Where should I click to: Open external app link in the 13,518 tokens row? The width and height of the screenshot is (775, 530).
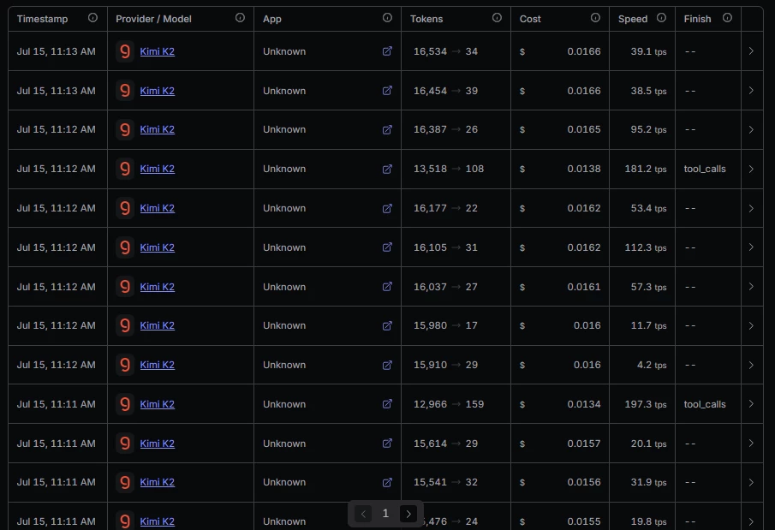[387, 169]
